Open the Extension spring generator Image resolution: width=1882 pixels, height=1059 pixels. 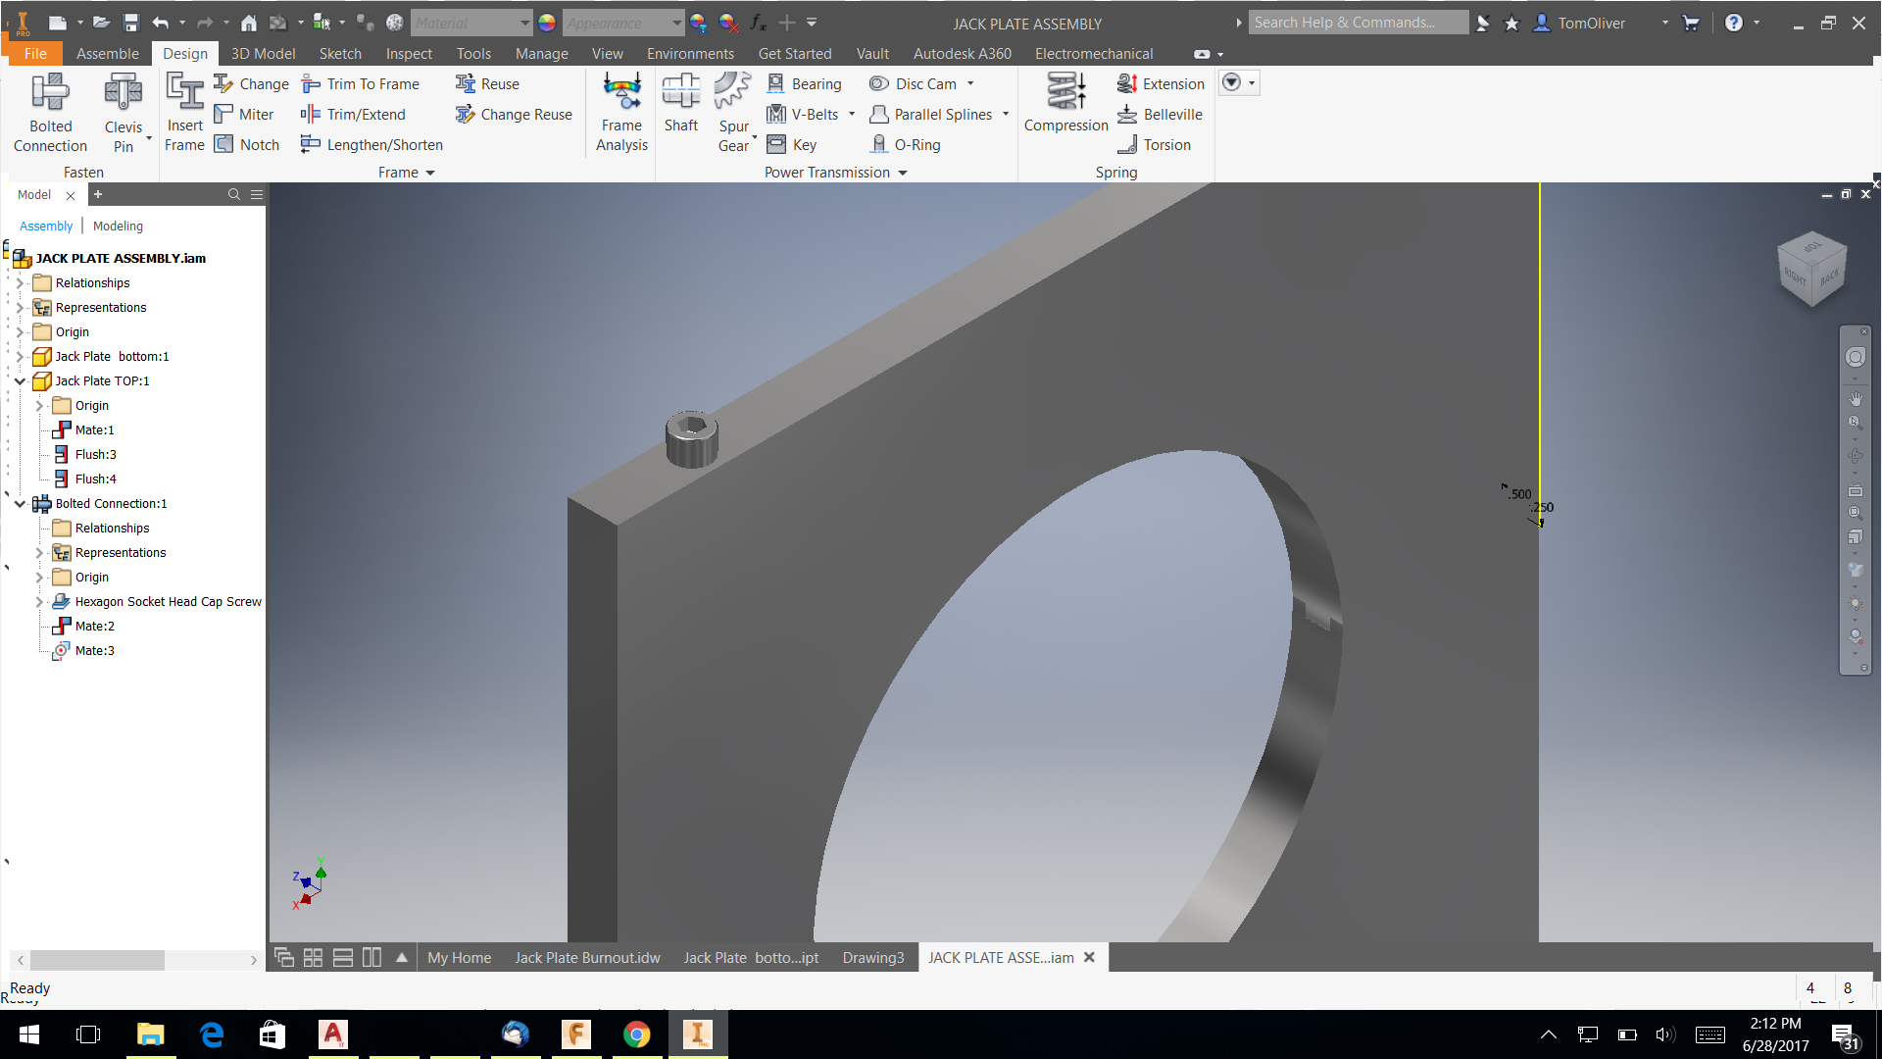(x=1161, y=84)
